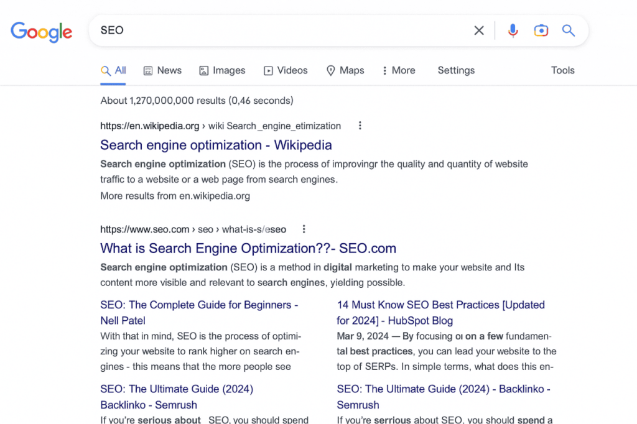637x424 pixels.
Task: Open More results from en.wikipedia.org
Action: [175, 196]
